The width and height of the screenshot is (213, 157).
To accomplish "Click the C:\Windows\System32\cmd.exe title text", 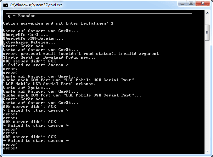I will [36, 5].
